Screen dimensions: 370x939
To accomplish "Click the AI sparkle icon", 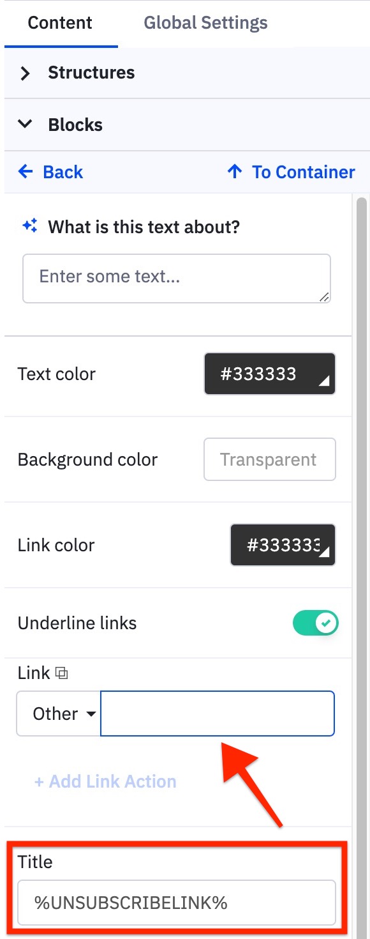I will point(30,226).
